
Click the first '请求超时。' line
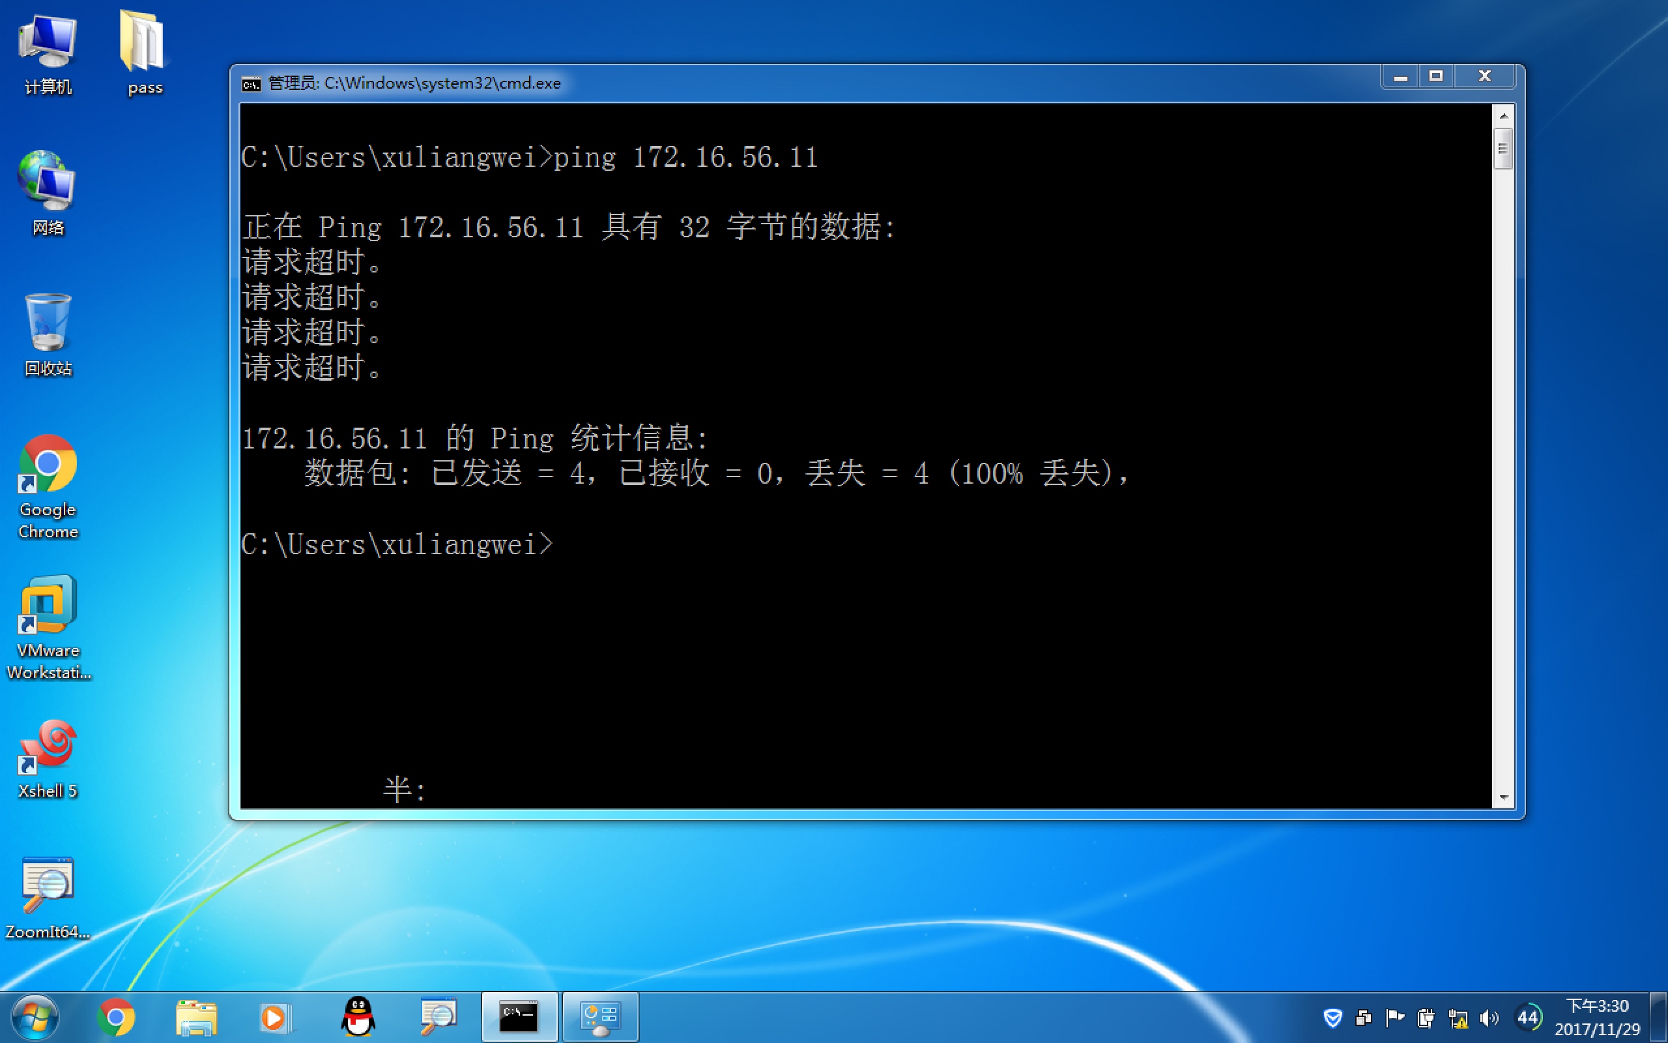[312, 262]
